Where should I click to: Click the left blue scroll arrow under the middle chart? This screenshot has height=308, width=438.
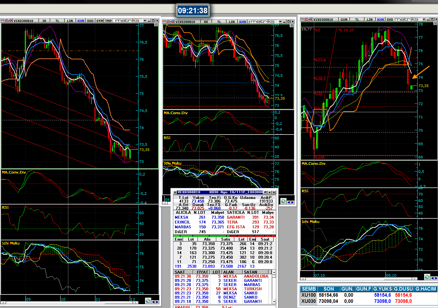click(x=289, y=202)
